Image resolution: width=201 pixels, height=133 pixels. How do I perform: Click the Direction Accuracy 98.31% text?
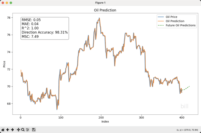click(x=45, y=32)
